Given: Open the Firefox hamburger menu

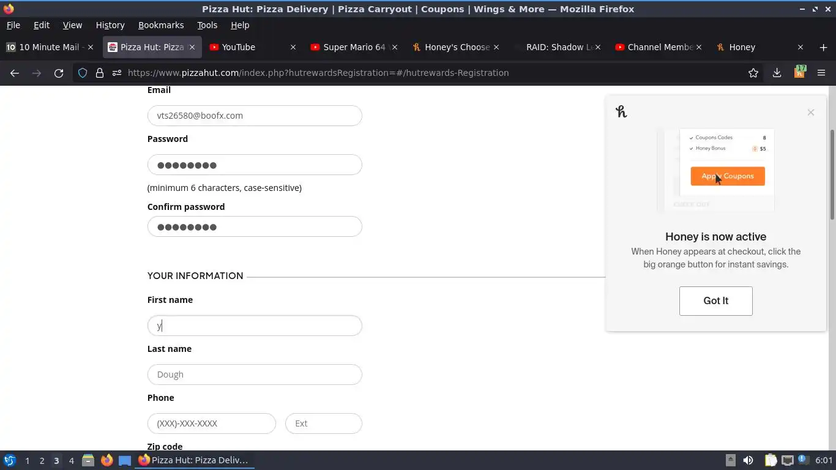Looking at the screenshot, I should tap(821, 73).
